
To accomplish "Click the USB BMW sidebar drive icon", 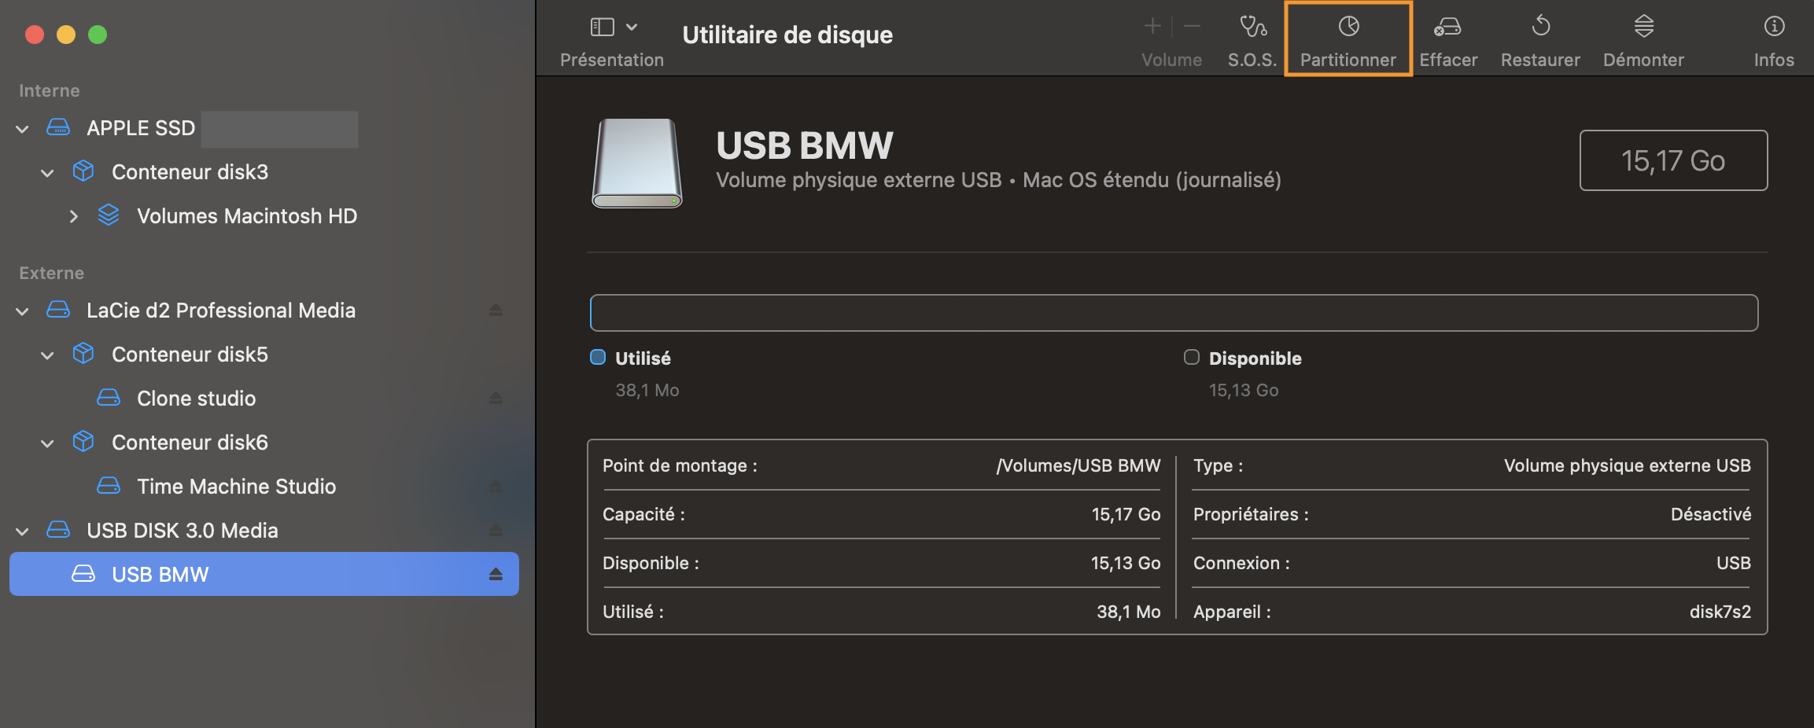I will (x=83, y=574).
